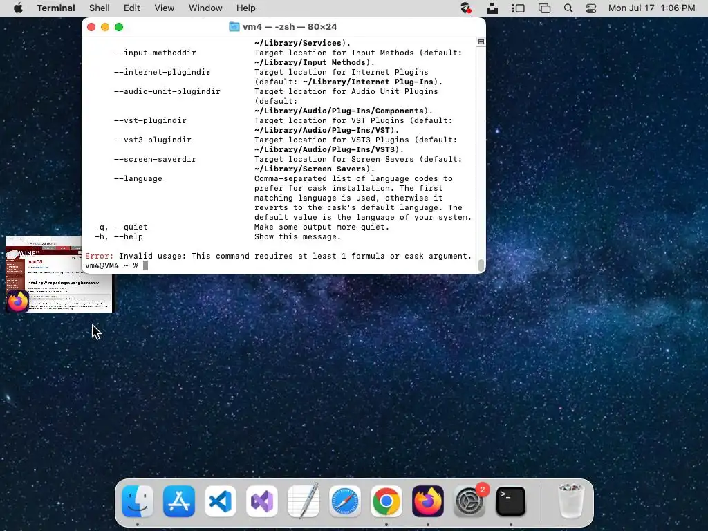
Task: Close the Terminal window
Action: 91,27
